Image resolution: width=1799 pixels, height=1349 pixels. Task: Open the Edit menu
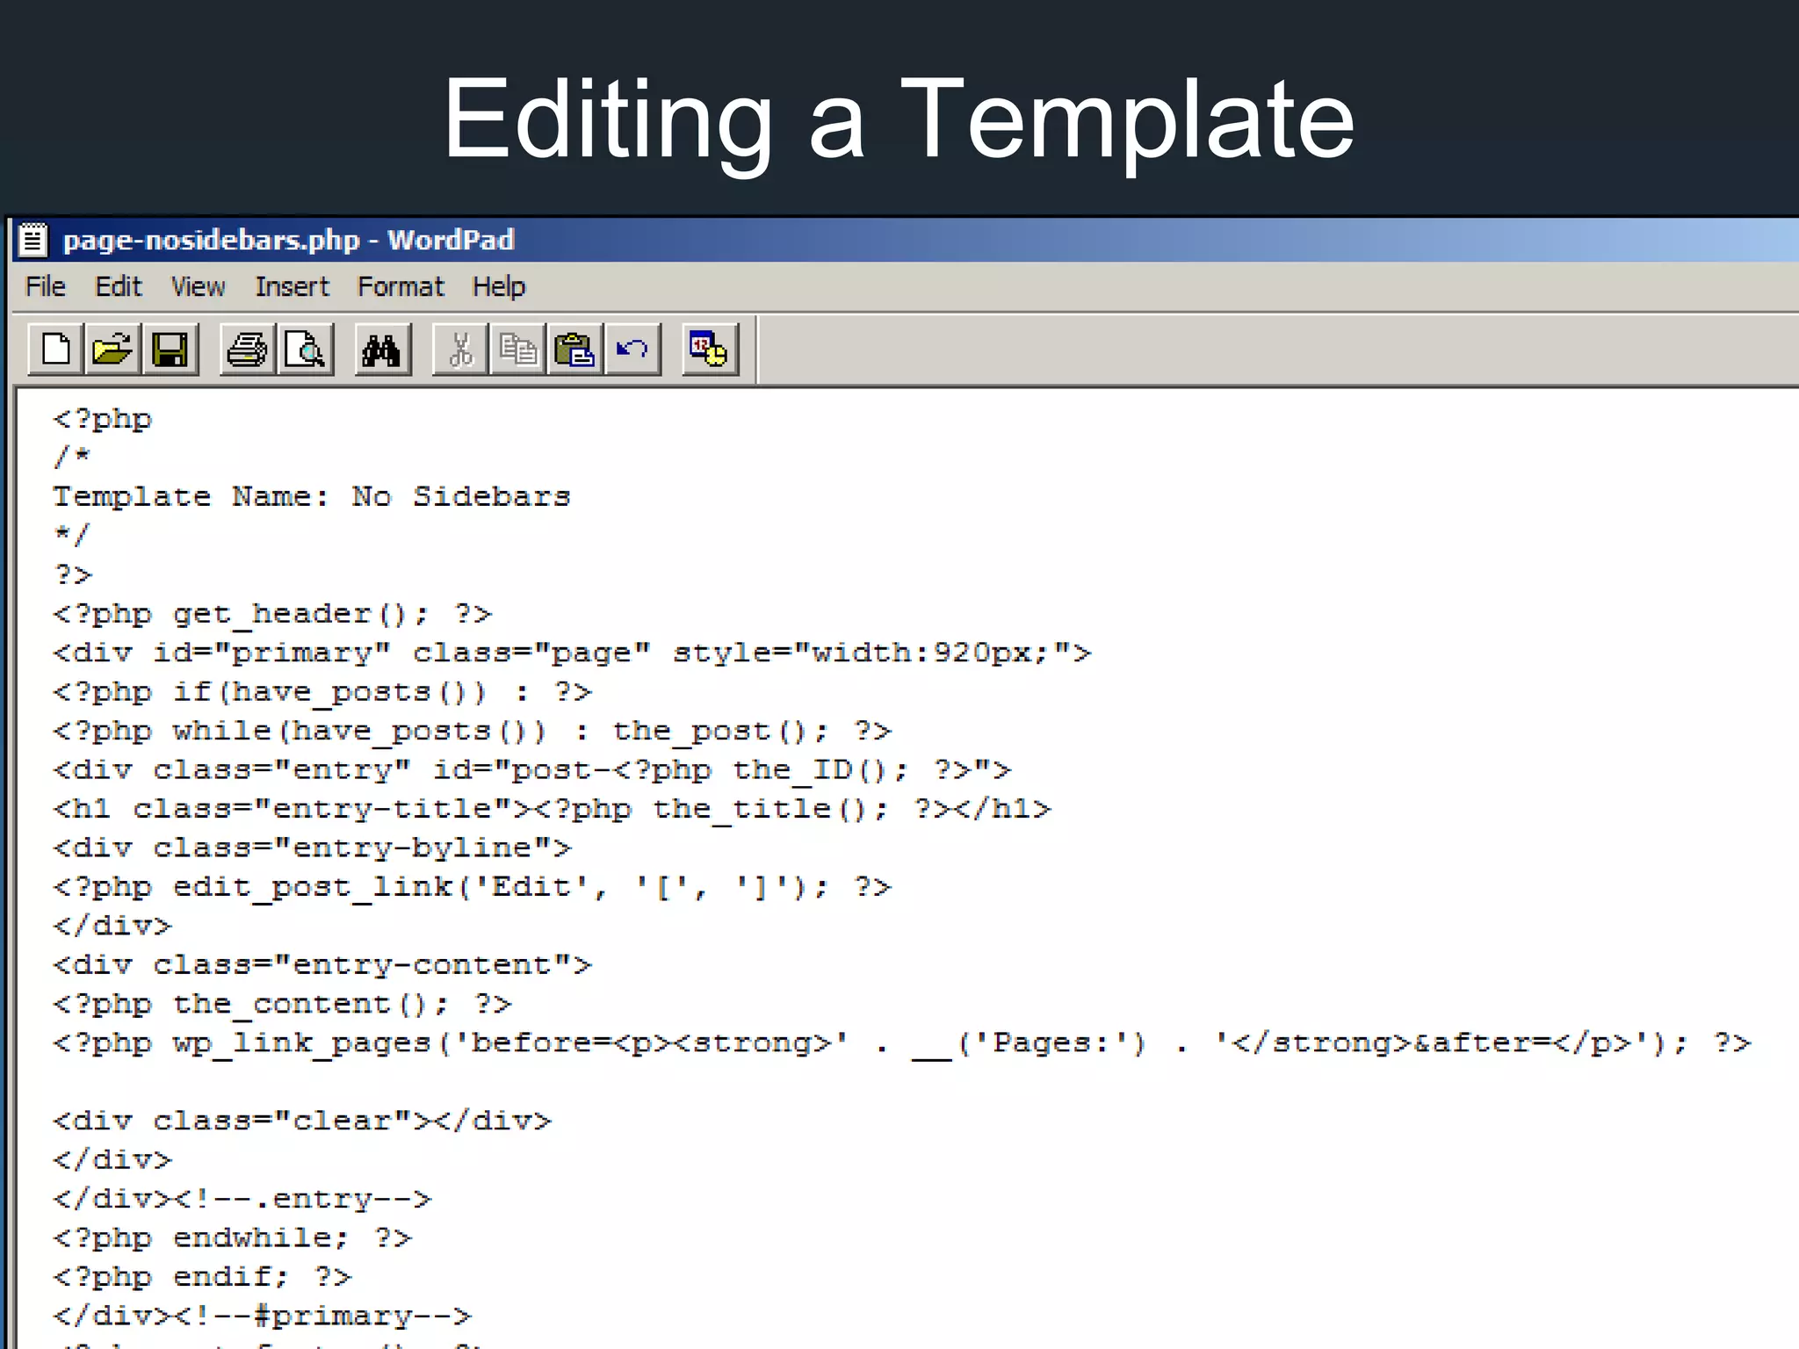[x=119, y=286]
